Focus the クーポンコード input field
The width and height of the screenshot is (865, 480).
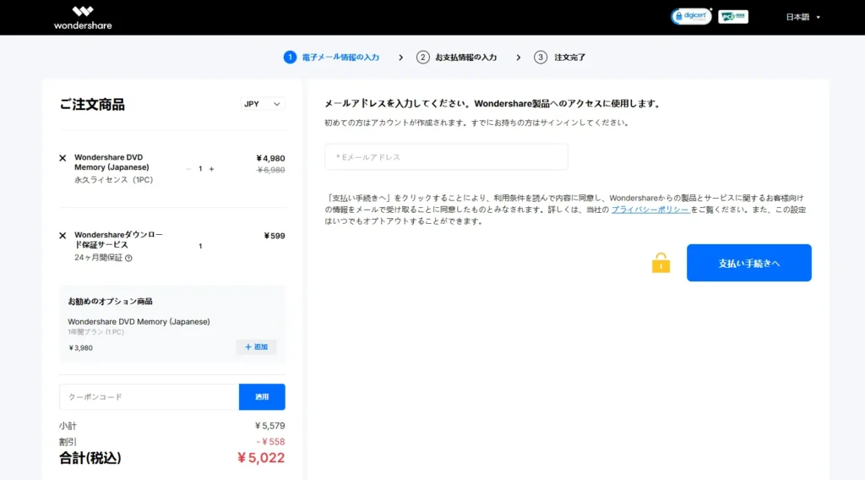coord(149,396)
